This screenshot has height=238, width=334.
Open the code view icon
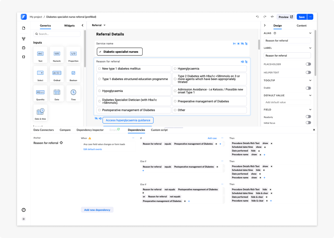[272, 17]
